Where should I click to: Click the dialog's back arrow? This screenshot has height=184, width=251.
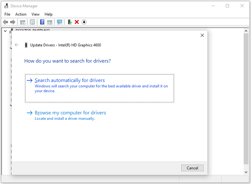[x=17, y=45]
